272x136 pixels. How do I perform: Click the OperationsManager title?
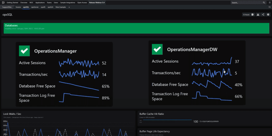[x=55, y=51]
